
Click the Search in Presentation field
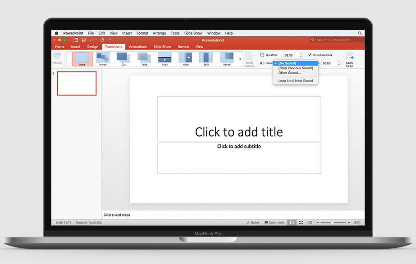pos(337,40)
